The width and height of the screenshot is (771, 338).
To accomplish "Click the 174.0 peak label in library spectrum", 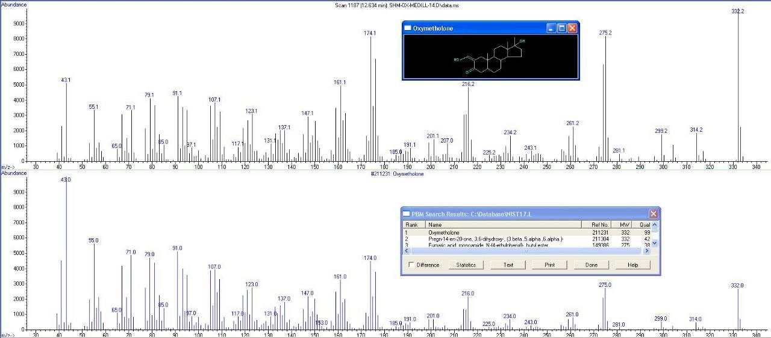I will [370, 258].
